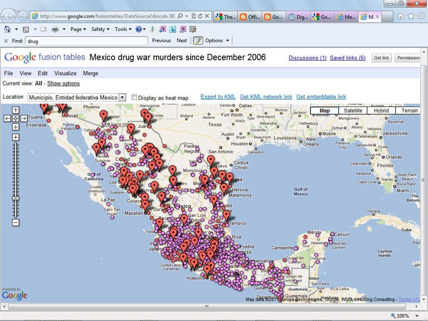The image size is (428, 321).
Task: Open Saved links (6)
Action: [348, 58]
